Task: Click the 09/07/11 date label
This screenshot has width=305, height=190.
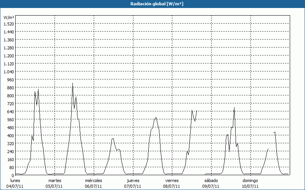Action: tap(211, 186)
